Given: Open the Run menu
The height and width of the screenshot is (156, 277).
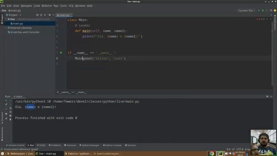Looking at the screenshot, I should point(56,6).
